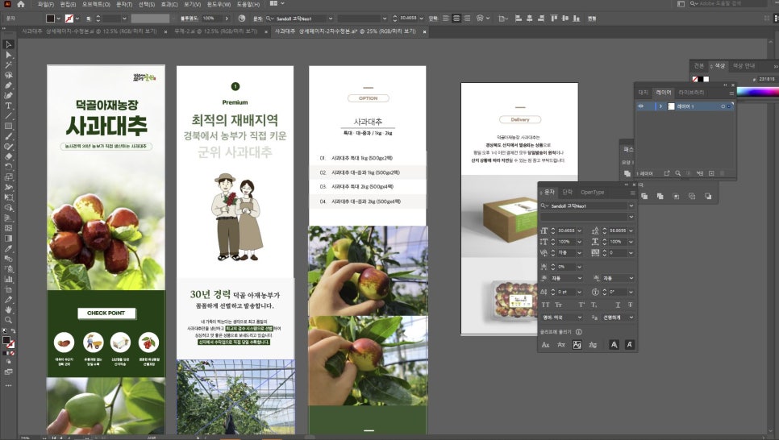Select the Type tool
Screen dimensions: 779x440
click(8, 106)
